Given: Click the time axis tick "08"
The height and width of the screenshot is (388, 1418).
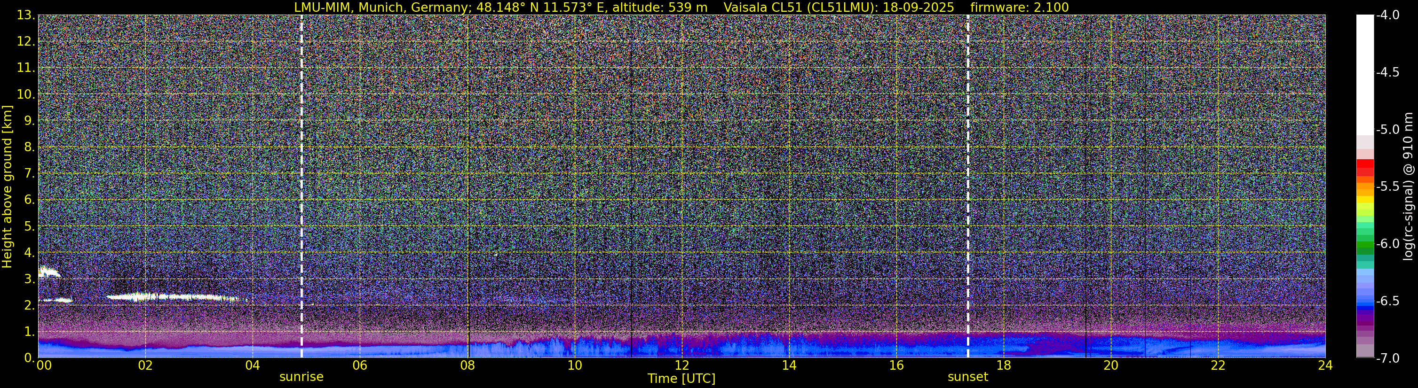Looking at the screenshot, I should [x=467, y=365].
